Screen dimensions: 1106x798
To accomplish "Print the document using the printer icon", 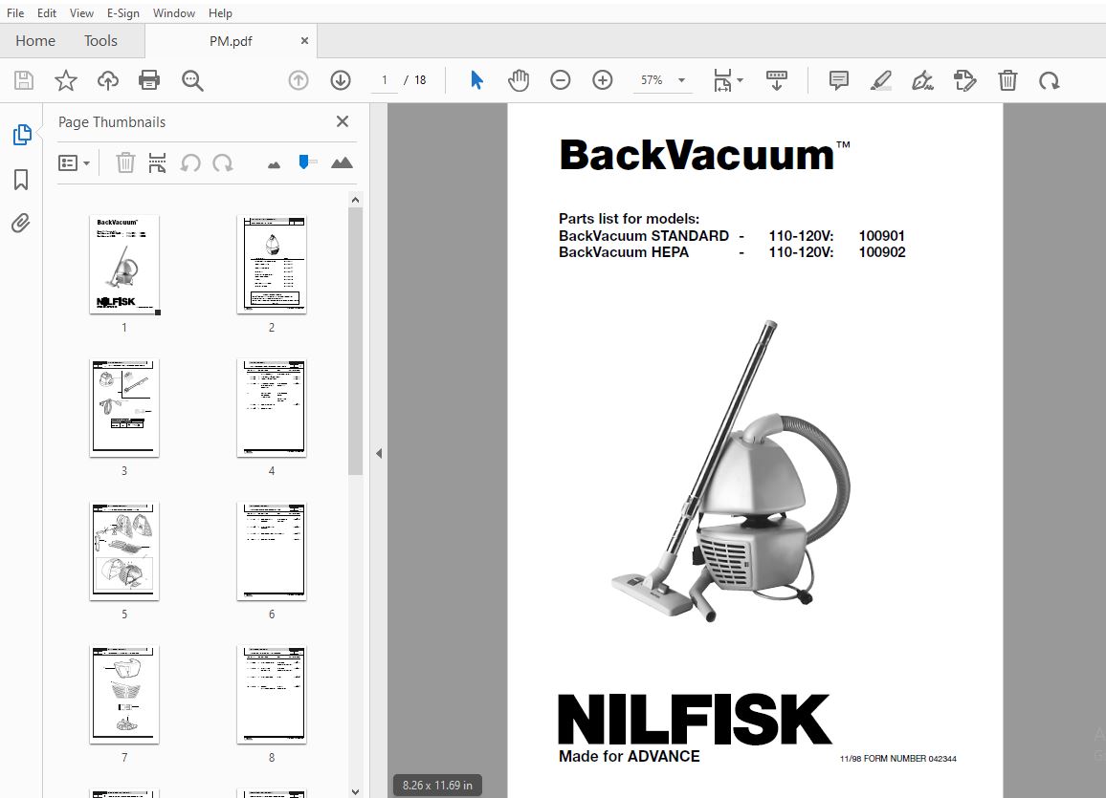I will pyautogui.click(x=149, y=80).
